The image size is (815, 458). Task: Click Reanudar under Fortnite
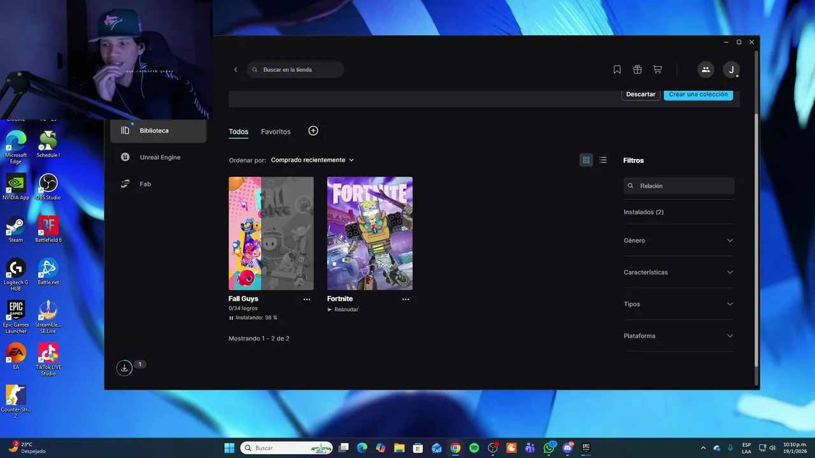(343, 310)
